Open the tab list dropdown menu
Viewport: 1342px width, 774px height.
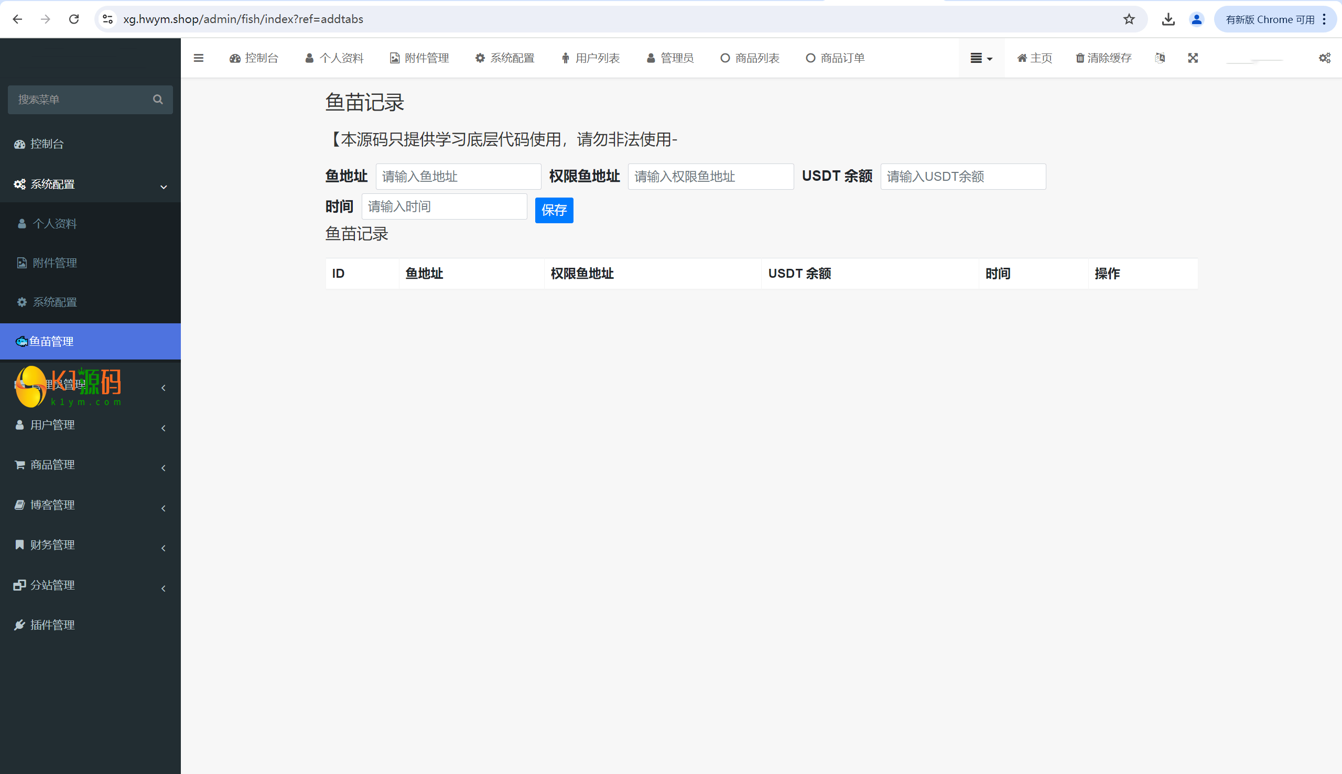(x=981, y=58)
